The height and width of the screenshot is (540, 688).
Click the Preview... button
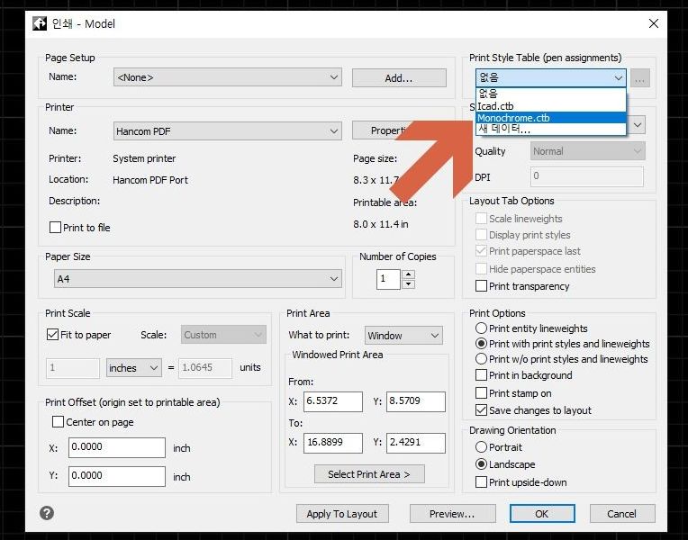click(x=452, y=514)
